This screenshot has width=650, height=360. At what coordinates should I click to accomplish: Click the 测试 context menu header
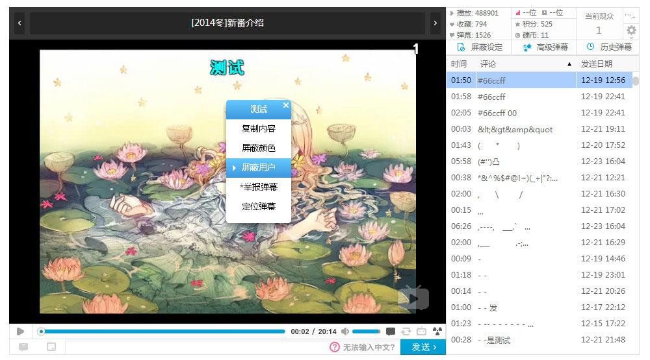(x=259, y=109)
